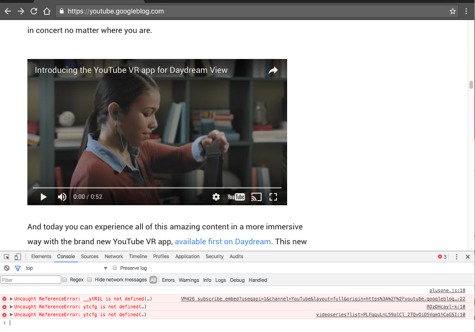Enter fullscreen mode on the video
The height and width of the screenshot is (332, 475).
click(x=273, y=197)
